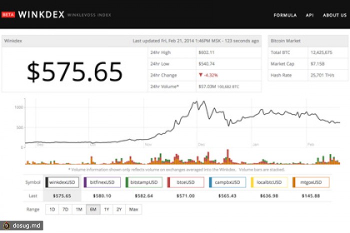Select the 1Y range button
Viewport: 350px width, 233px height.
tap(106, 209)
